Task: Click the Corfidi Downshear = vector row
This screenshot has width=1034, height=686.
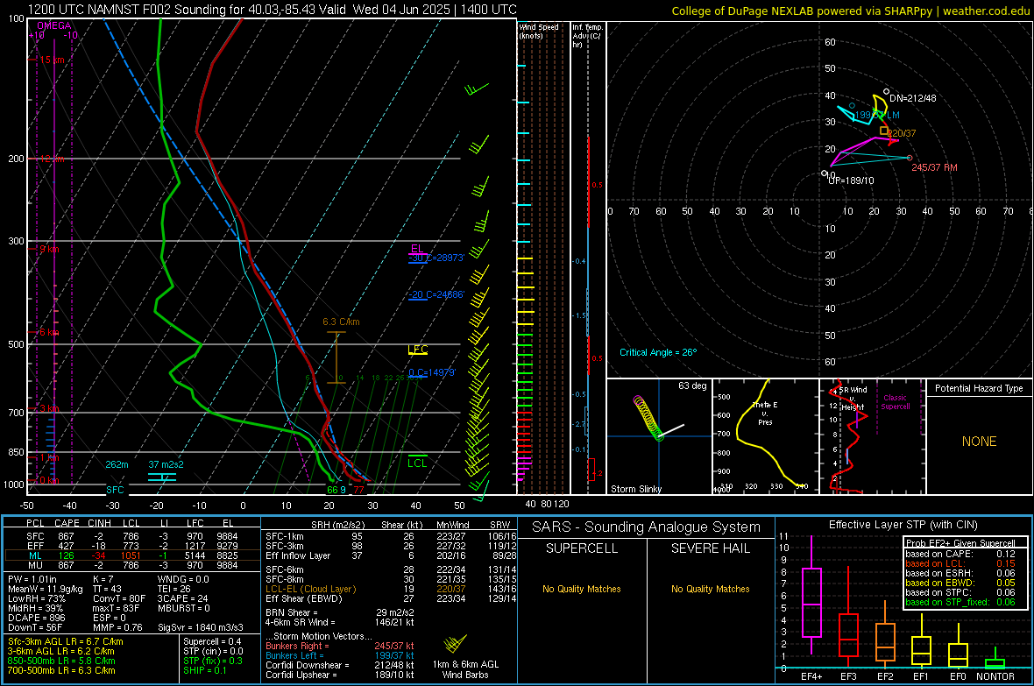Action: [x=340, y=665]
